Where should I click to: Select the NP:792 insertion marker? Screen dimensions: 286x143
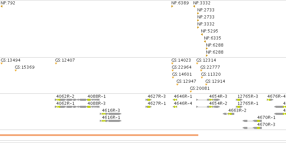pyautogui.click(x=1, y=6)
